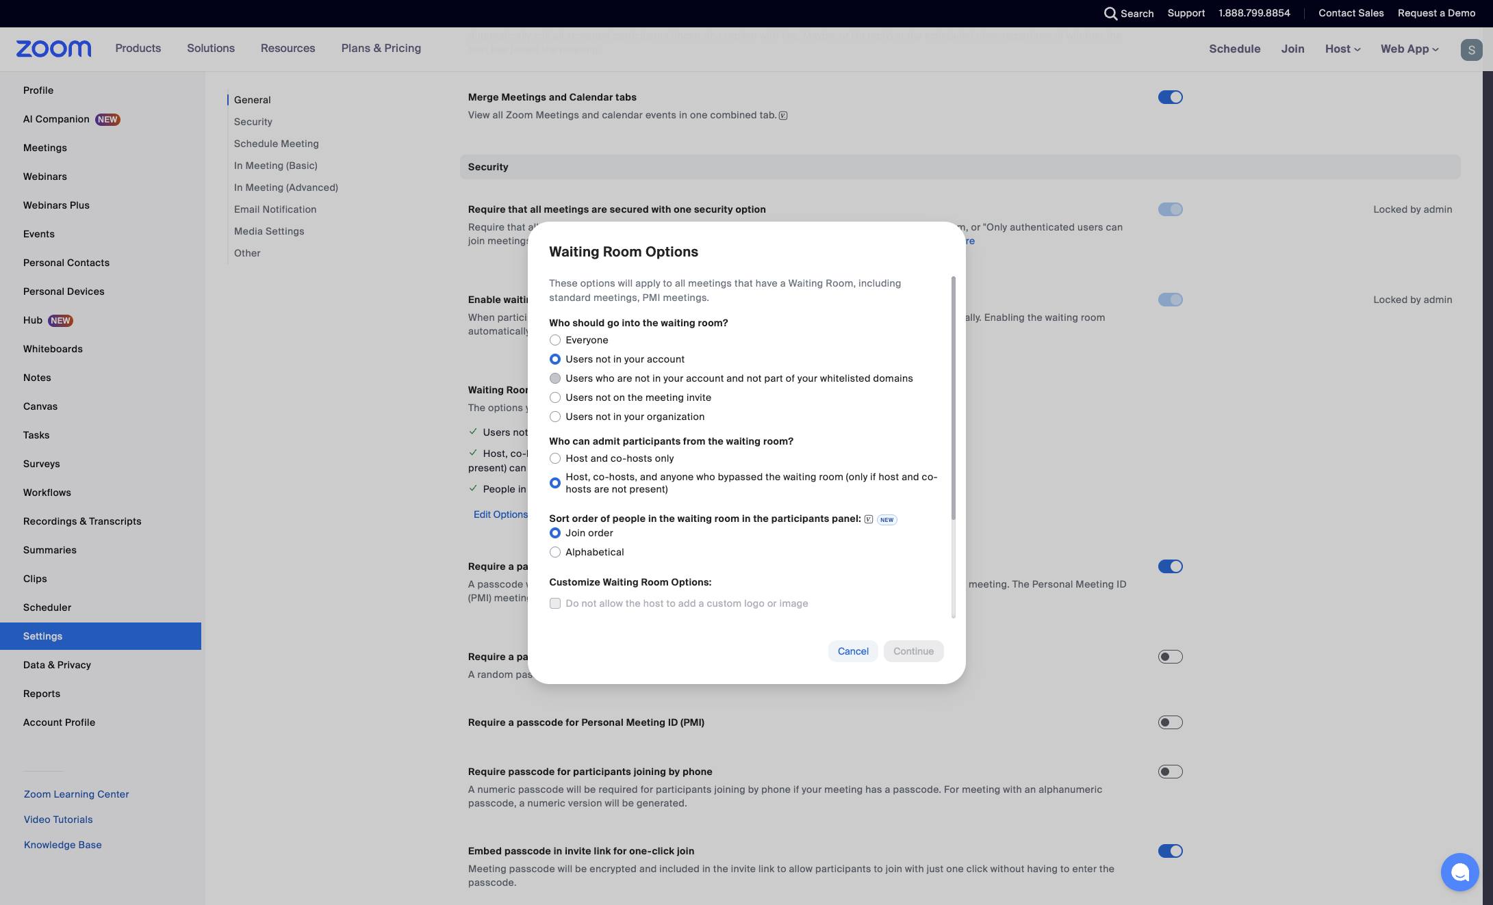
Task: Click the Search magnifier icon
Action: (x=1110, y=14)
